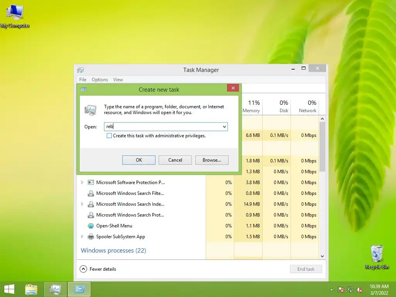This screenshot has width=396, height=297.
Task: Open the Options menu in Task Manager
Action: coord(99,80)
